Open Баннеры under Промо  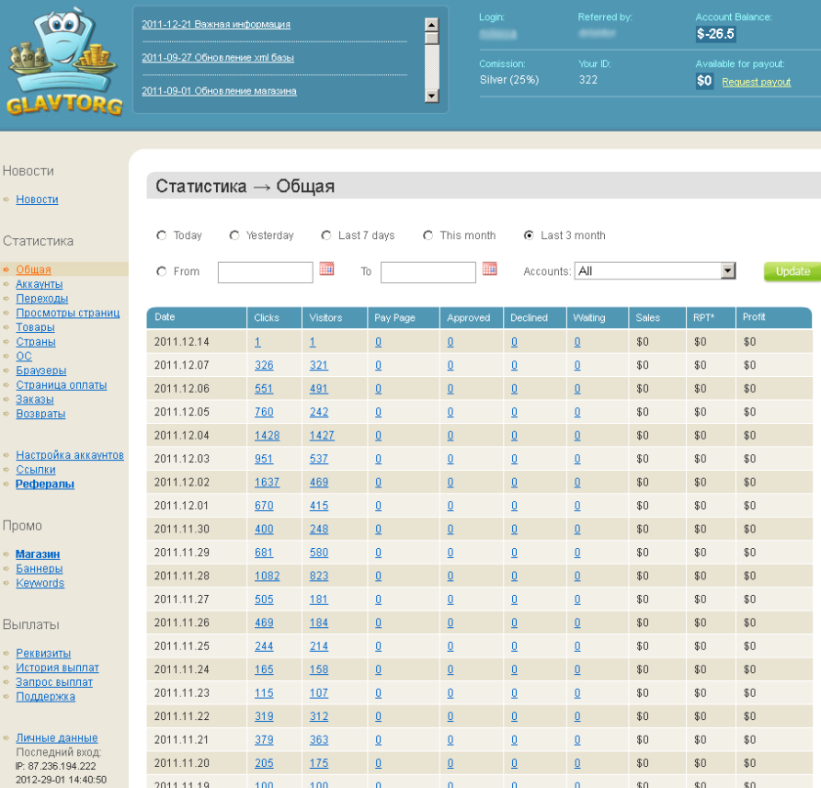coord(39,569)
